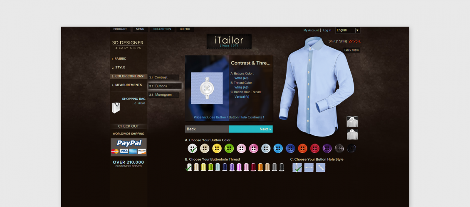Switch shirt preview to Back View
Image resolution: width=470 pixels, height=207 pixels.
click(x=351, y=50)
